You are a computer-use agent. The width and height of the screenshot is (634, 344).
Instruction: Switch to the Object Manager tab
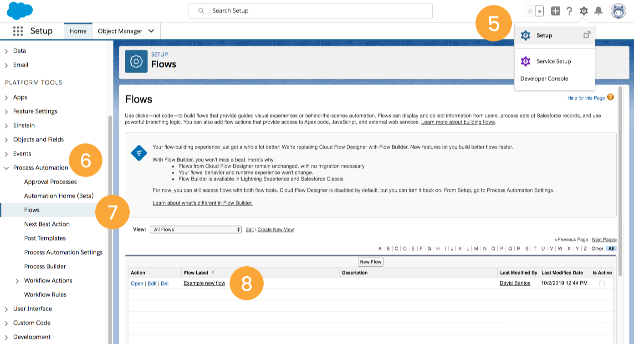click(x=120, y=31)
